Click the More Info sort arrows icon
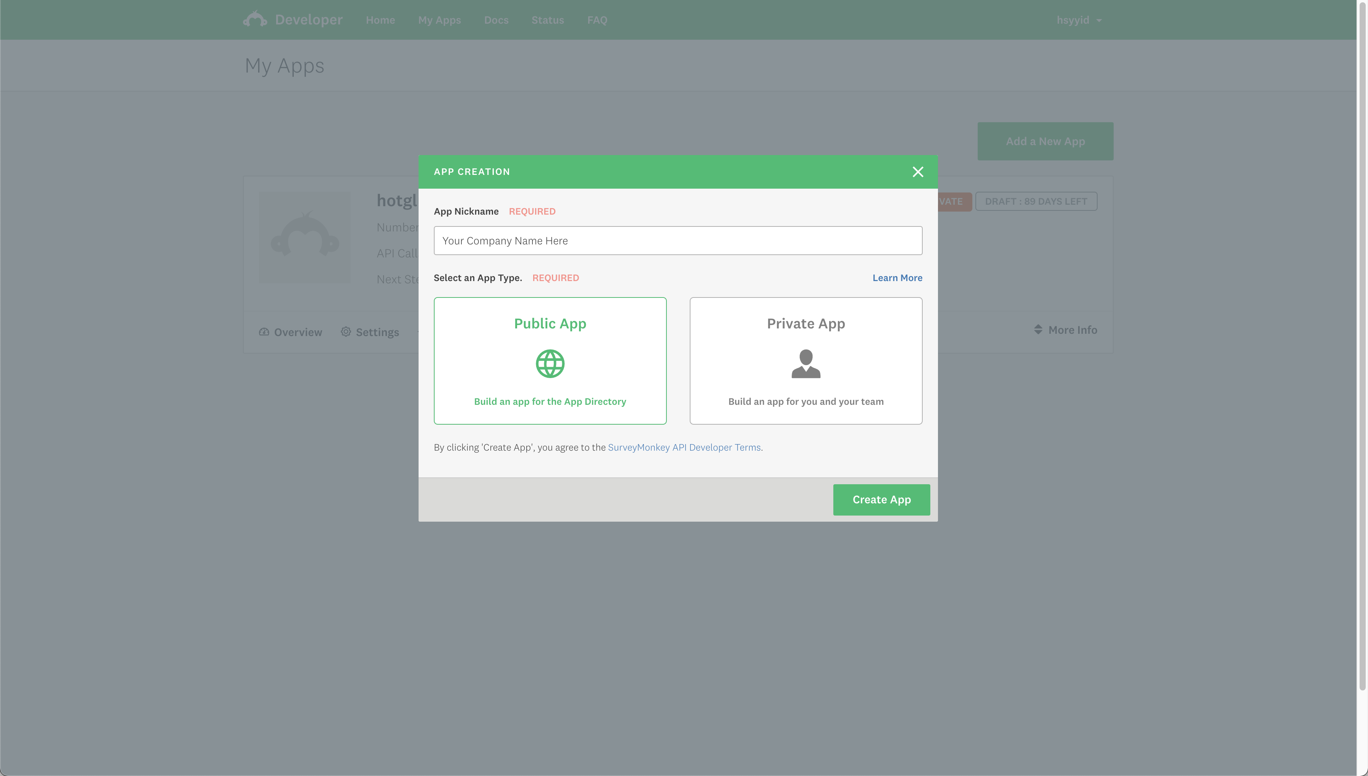This screenshot has height=776, width=1368. 1038,330
